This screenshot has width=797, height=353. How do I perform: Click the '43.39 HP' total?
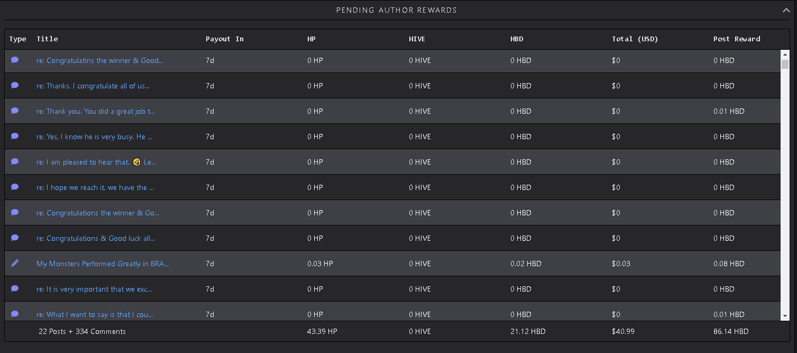coord(322,331)
